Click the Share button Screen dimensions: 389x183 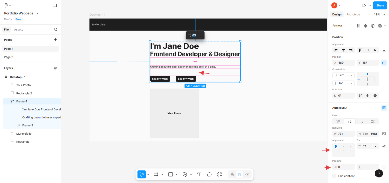(x=380, y=5)
